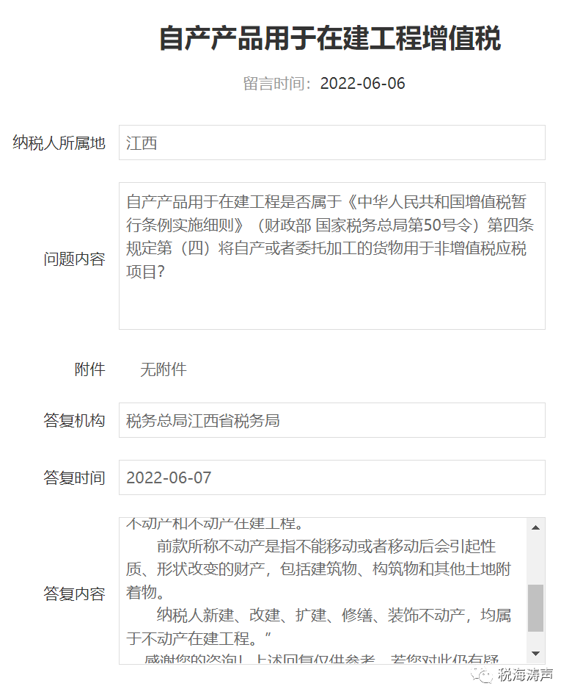Screen dimensions: 572x700
Task: Click the 无附件 text
Action: (164, 369)
